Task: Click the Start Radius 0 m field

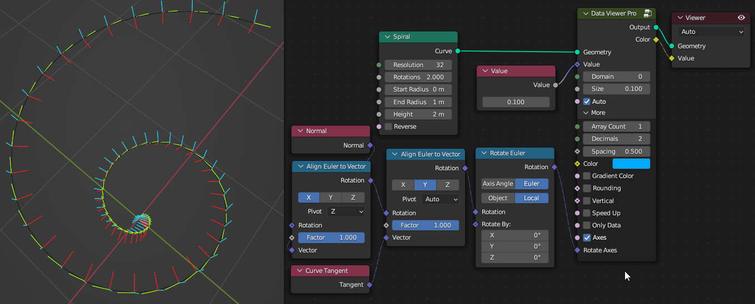Action: (418, 89)
